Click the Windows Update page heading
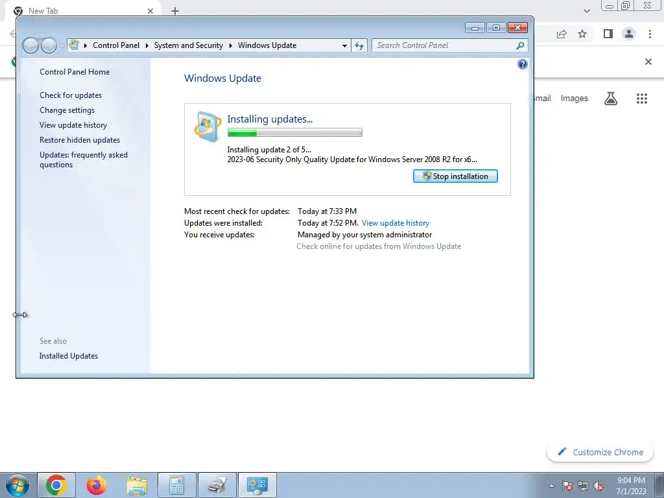Image resolution: width=664 pixels, height=498 pixels. point(223,78)
